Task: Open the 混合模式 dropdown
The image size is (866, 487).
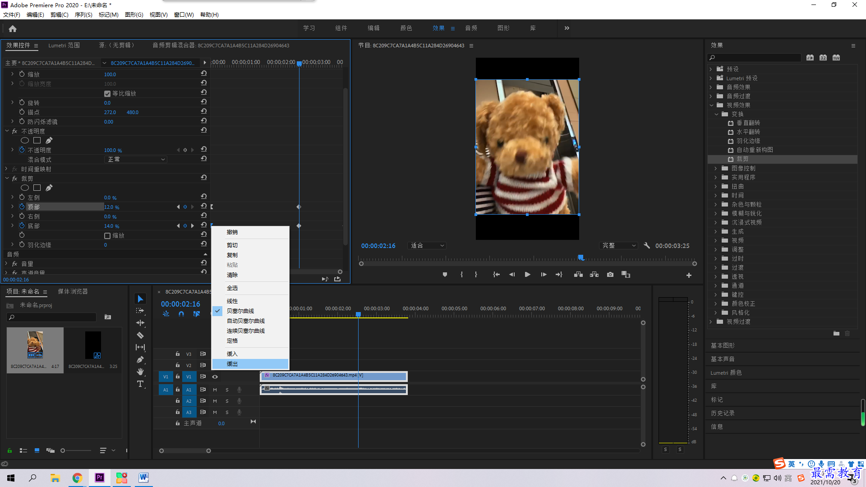Action: (136, 160)
